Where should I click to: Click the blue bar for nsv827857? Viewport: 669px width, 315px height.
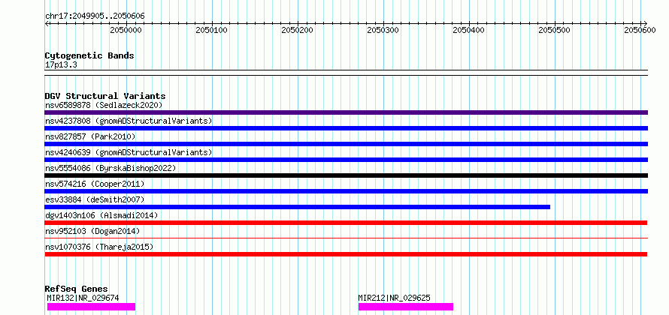(346, 144)
